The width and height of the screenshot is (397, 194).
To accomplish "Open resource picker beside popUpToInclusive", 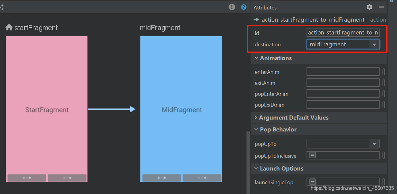I will pyautogui.click(x=384, y=155).
